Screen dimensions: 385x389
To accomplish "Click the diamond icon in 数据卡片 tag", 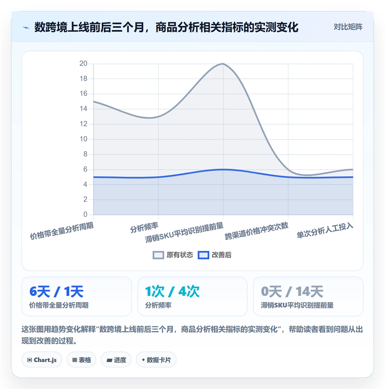I will pos(143,360).
